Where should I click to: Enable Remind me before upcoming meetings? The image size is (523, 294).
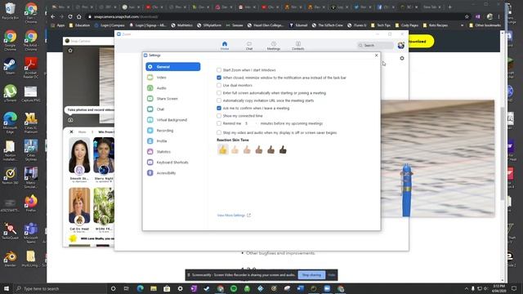point(219,123)
